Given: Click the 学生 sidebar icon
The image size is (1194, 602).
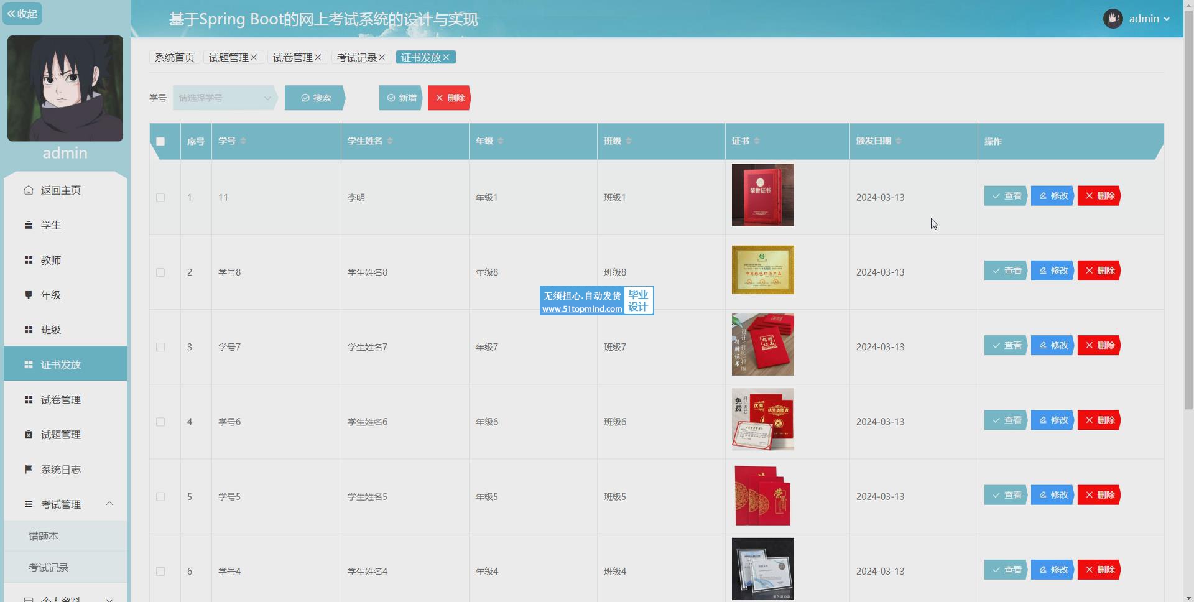Looking at the screenshot, I should click(29, 225).
